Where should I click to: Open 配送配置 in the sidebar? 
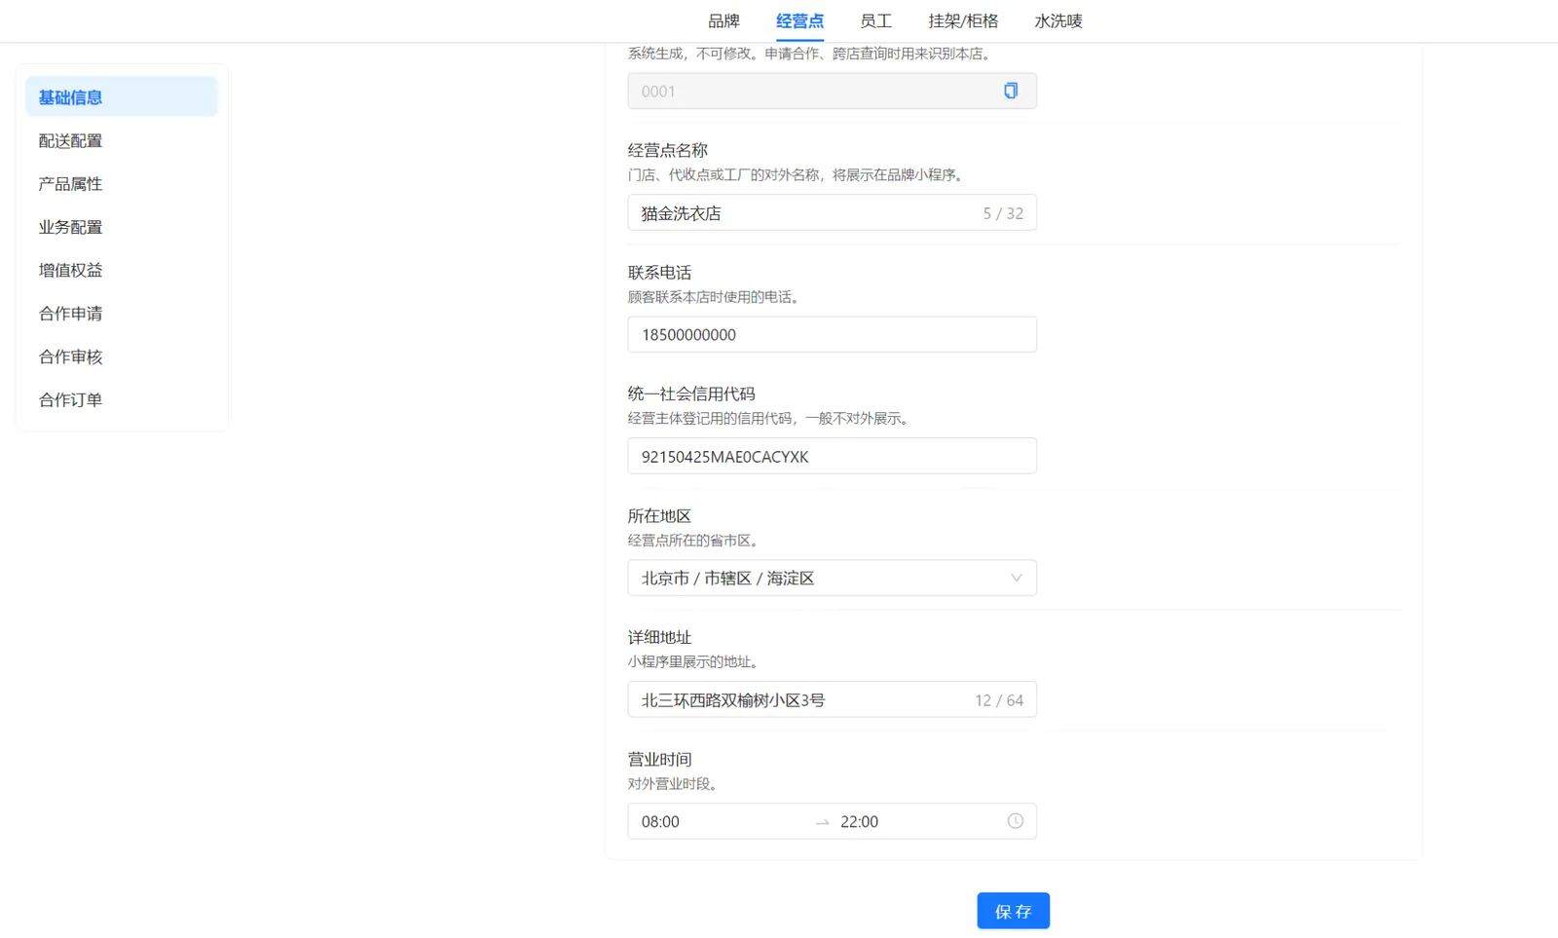(122, 140)
